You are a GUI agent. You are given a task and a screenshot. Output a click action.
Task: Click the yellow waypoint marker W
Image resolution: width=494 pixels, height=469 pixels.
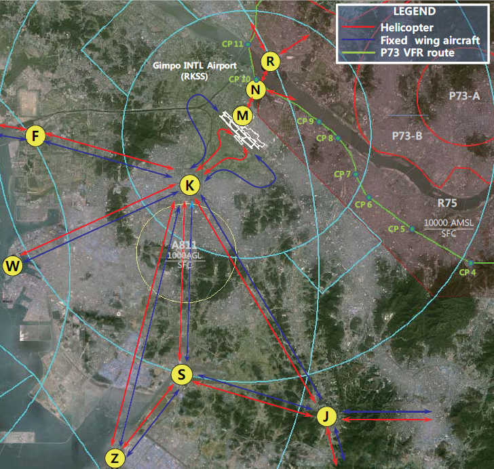[x=13, y=266]
